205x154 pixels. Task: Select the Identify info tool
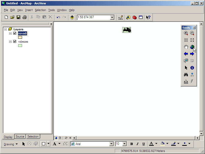pyautogui.click(x=192, y=68)
